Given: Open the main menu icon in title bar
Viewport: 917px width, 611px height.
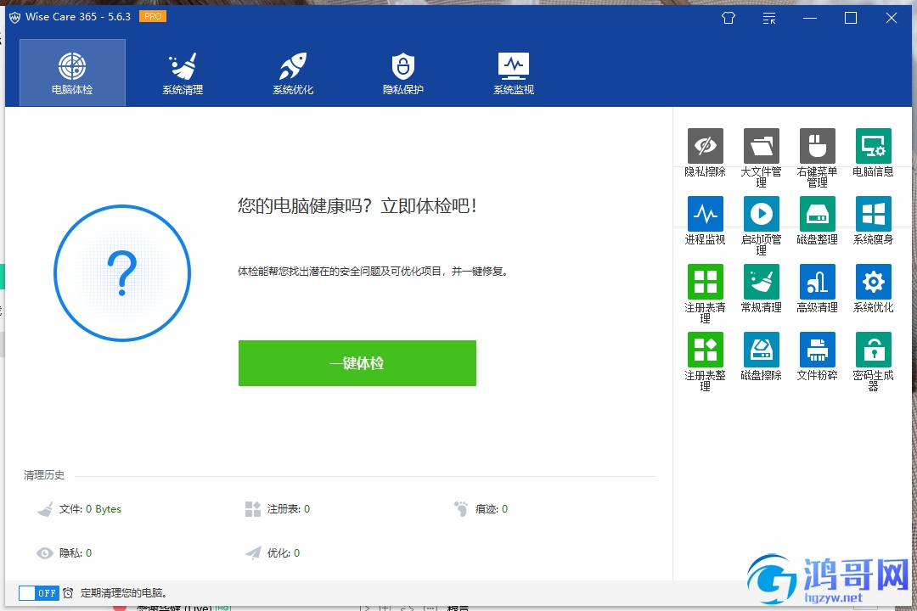Looking at the screenshot, I should coord(769,18).
